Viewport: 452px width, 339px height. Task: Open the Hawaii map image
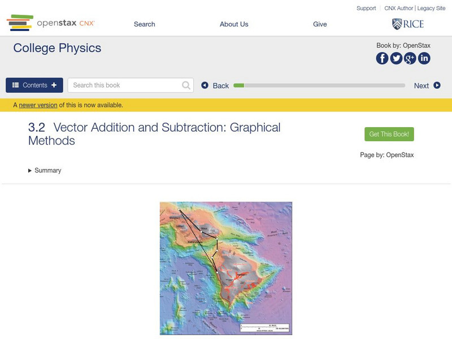click(226, 268)
